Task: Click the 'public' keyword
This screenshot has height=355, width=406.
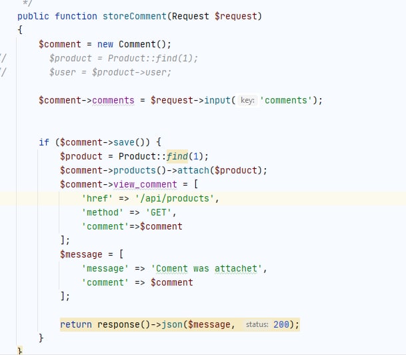Action: tap(33, 16)
